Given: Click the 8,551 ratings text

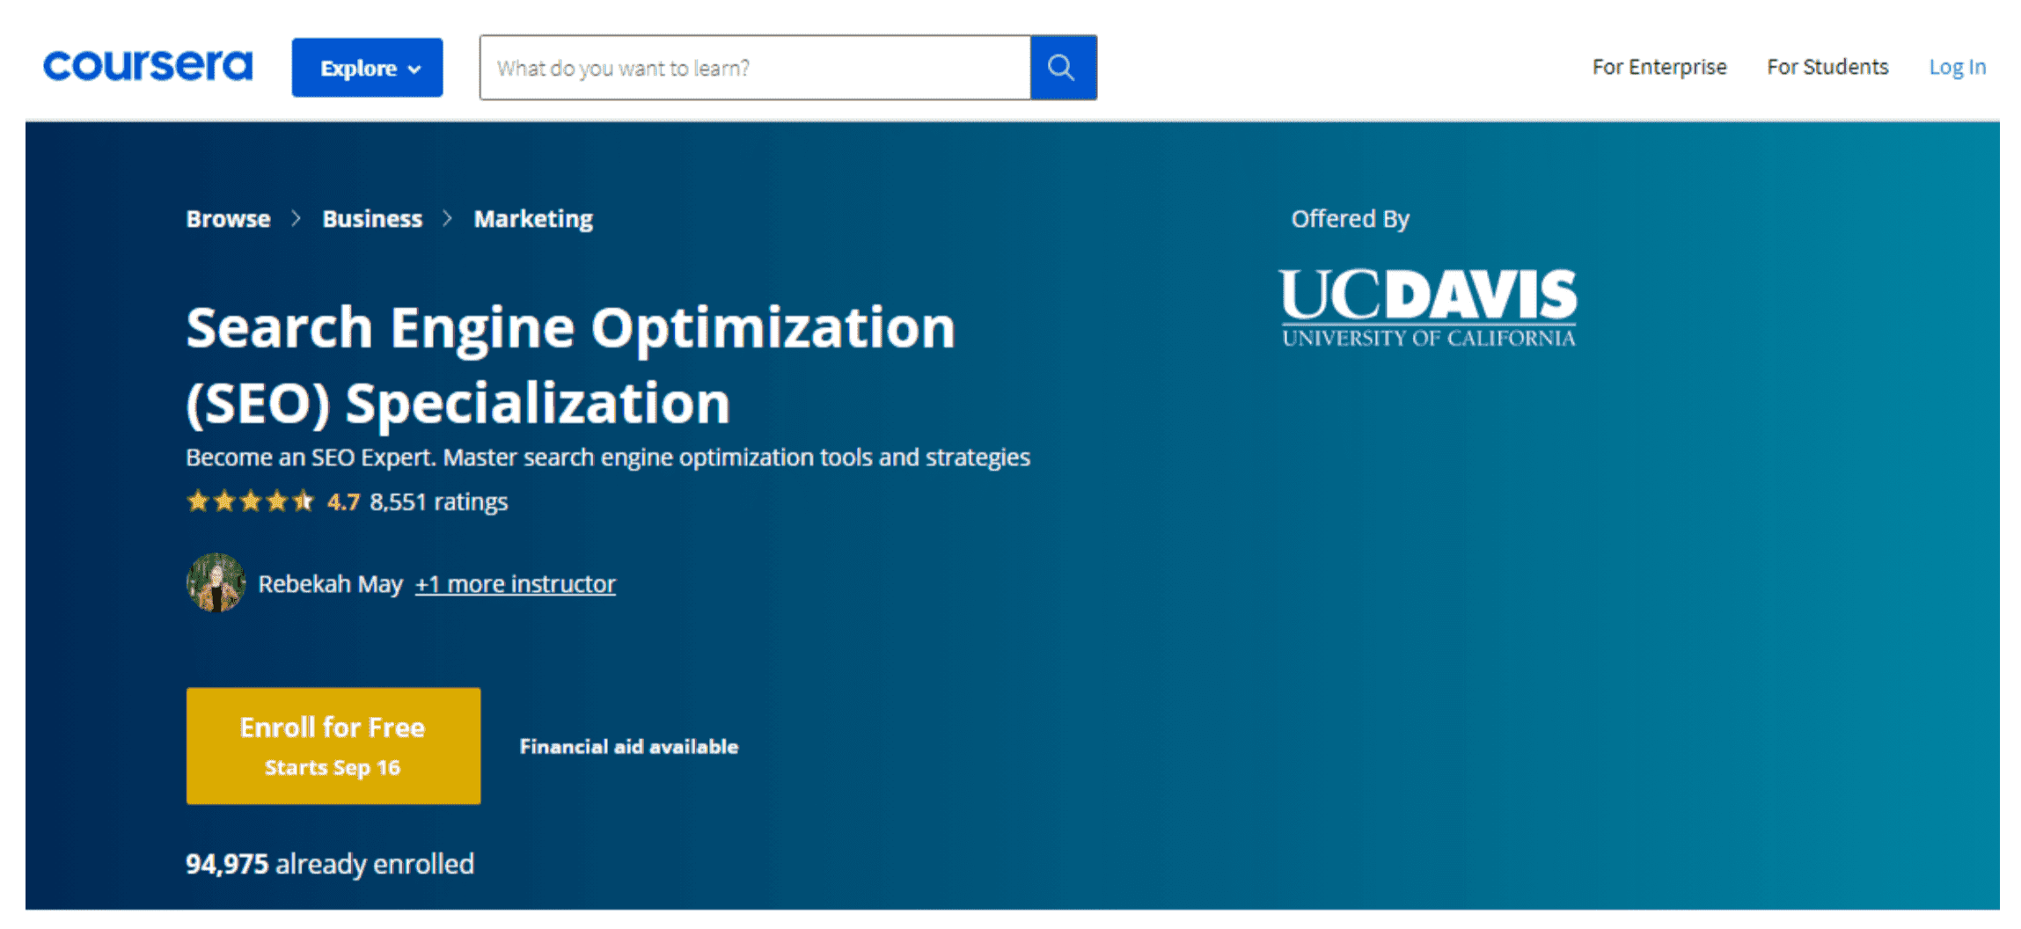Looking at the screenshot, I should pyautogui.click(x=438, y=501).
